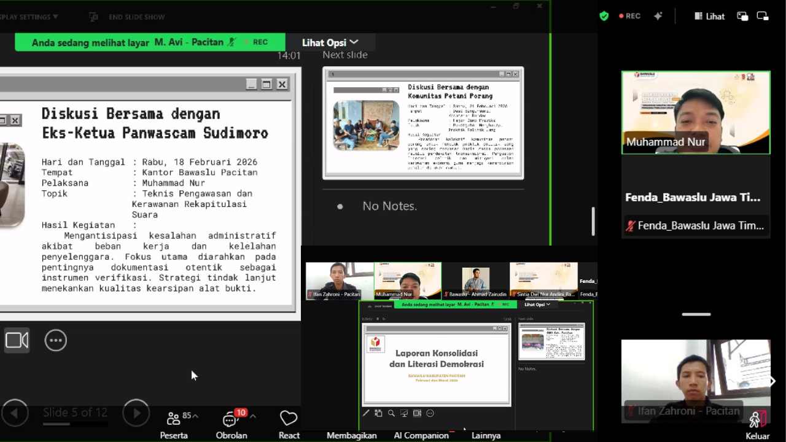This screenshot has width=786, height=442.
Task: Click the AI Companion toolbar button
Action: click(421, 435)
